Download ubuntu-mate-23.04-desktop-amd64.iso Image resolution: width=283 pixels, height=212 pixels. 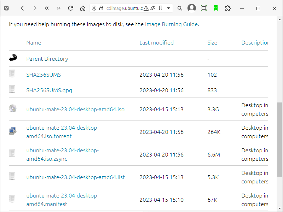pyautogui.click(x=75, y=109)
